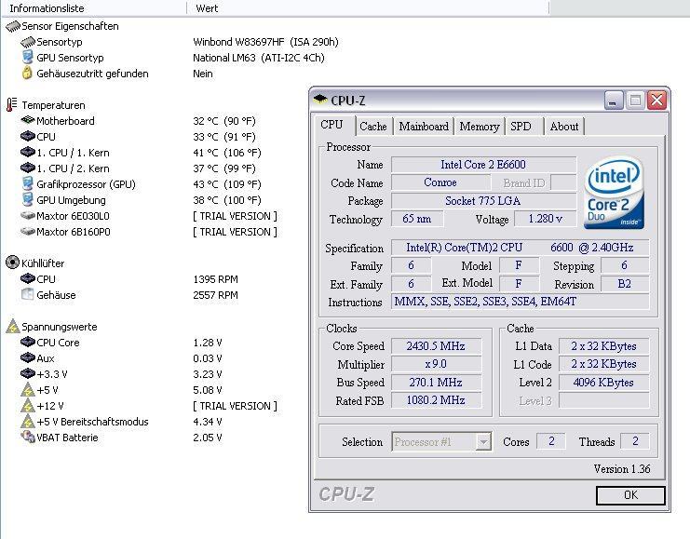Viewport: 690px width, 539px height.
Task: Click the Maxtor 6E030L0 drive icon
Action: pyautogui.click(x=28, y=216)
